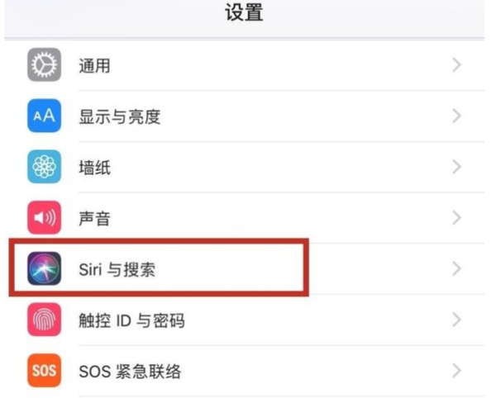The width and height of the screenshot is (496, 398).
Task: Click the chevron beside 显示与亮度
Action: tap(456, 116)
